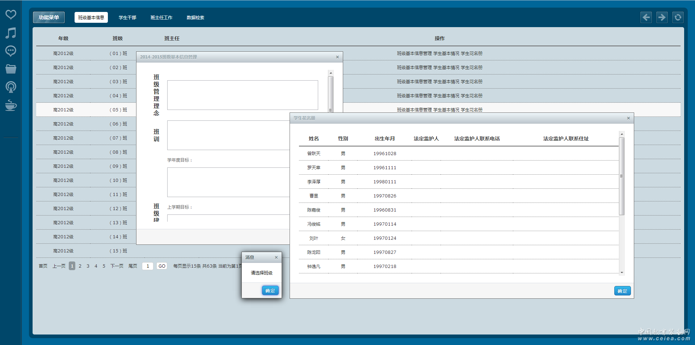Select the 数据检索 tab

(x=195, y=18)
